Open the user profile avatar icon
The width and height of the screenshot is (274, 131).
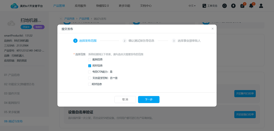pyautogui.click(x=261, y=6)
